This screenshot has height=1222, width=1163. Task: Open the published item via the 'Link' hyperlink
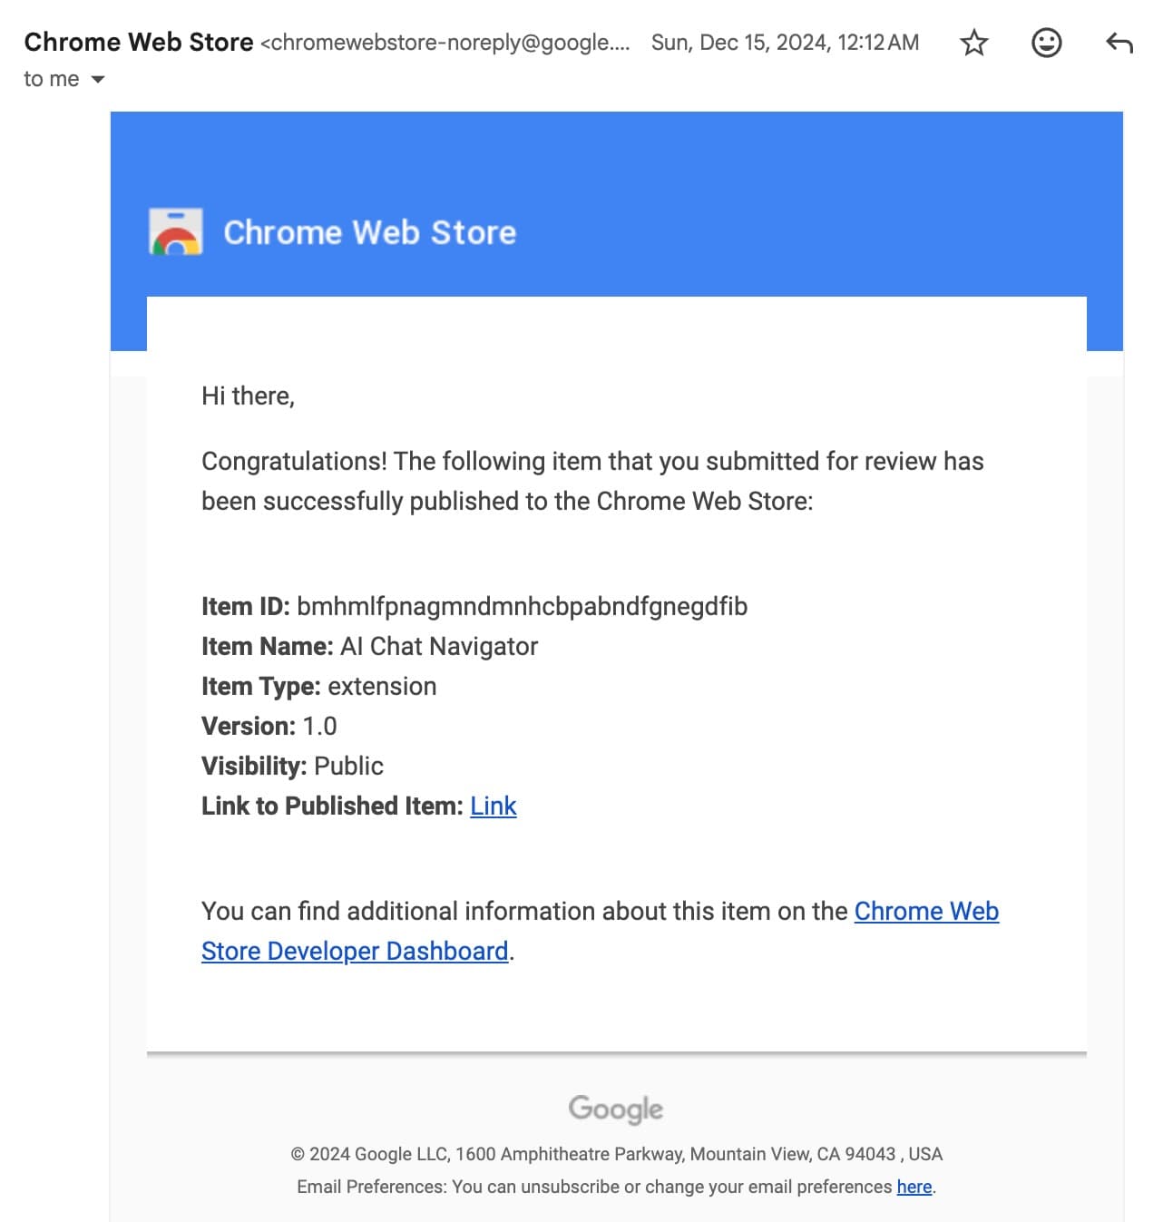tap(493, 806)
